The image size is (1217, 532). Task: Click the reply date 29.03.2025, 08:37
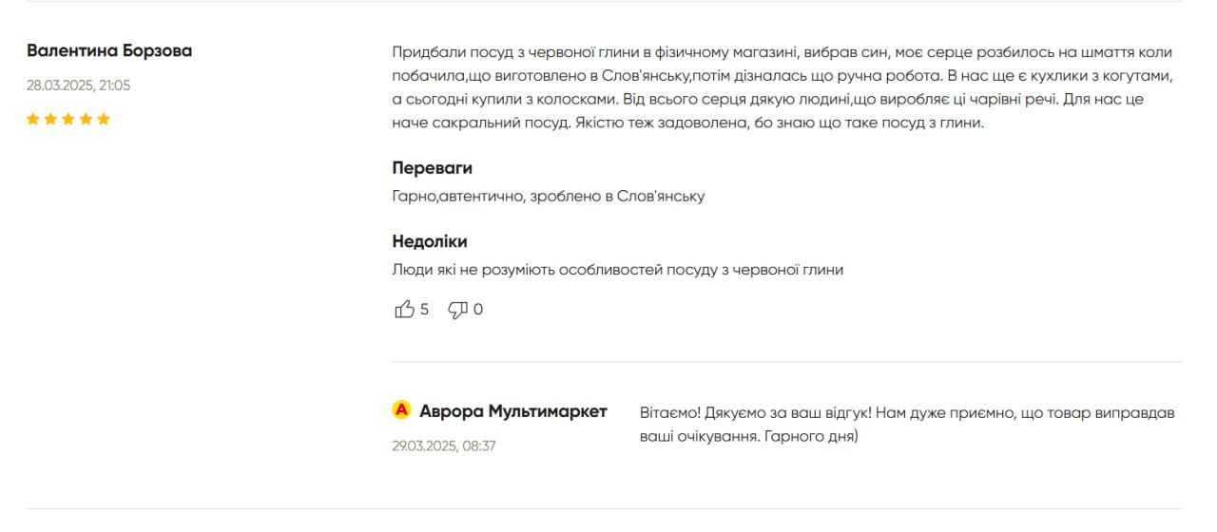click(444, 446)
